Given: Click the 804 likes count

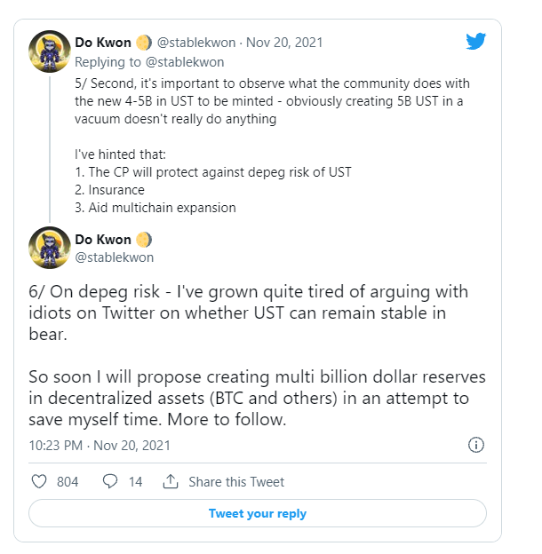Looking at the screenshot, I should (x=68, y=482).
